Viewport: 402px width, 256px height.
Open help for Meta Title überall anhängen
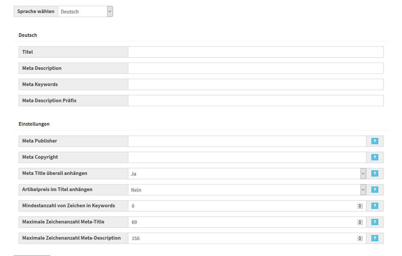tap(375, 173)
